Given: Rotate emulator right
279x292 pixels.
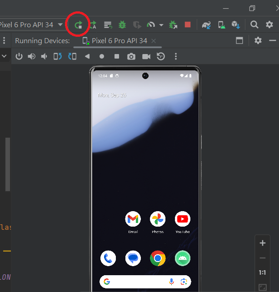Looking at the screenshot, I should [x=72, y=56].
